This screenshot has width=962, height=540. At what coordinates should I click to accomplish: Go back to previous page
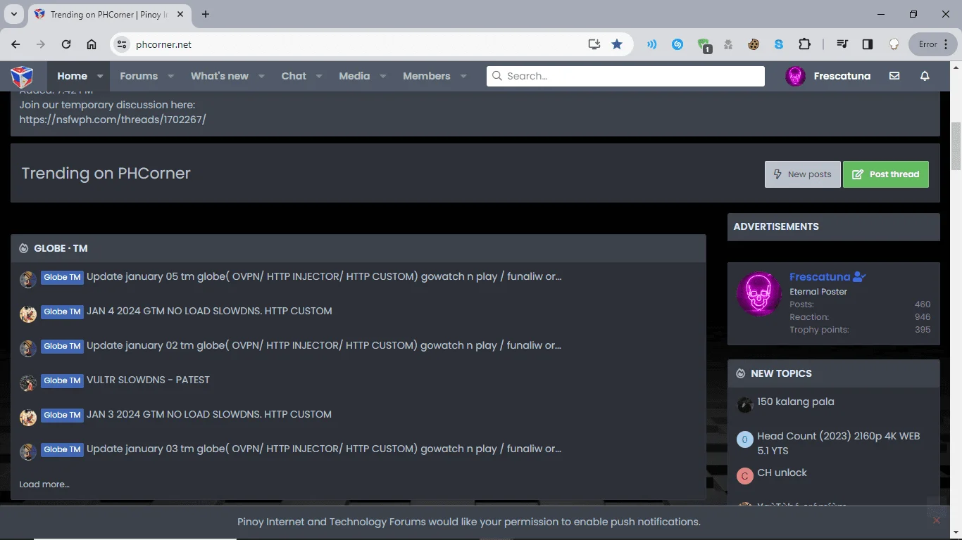coord(15,44)
